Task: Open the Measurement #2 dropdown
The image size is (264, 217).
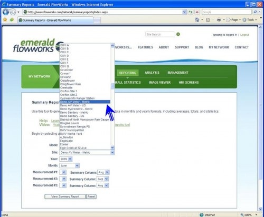Action: 63,179
